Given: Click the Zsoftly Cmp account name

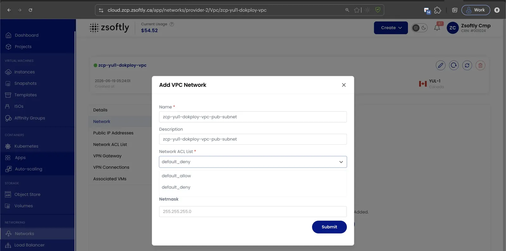Looking at the screenshot, I should [x=476, y=26].
